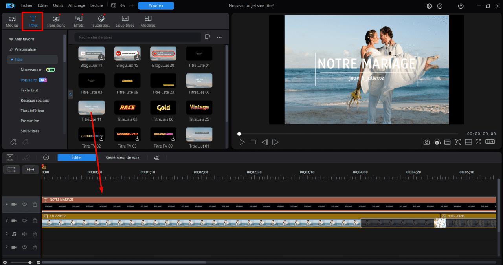This screenshot has width=503, height=265.
Task: Mute audio track 3 speaker icon
Action: (x=24, y=234)
